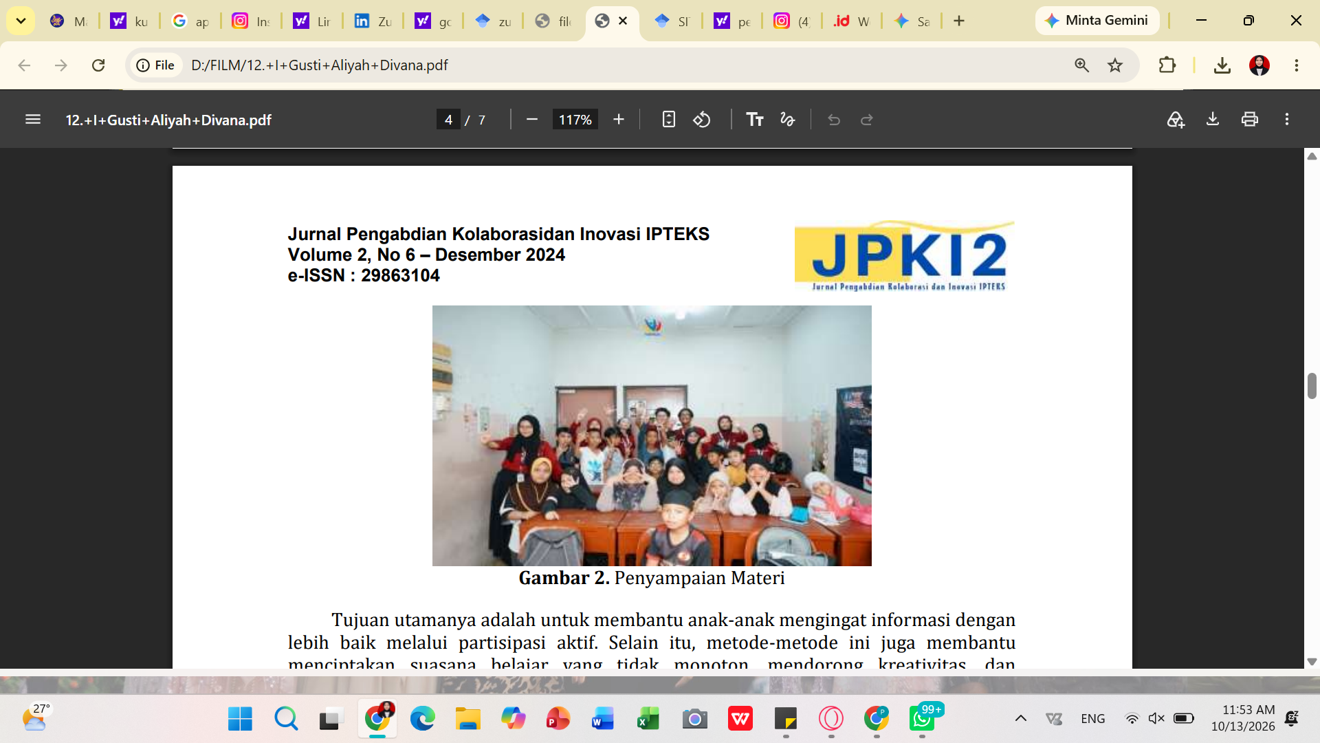Open the PDF viewer more actions menu
The width and height of the screenshot is (1320, 743).
(x=1287, y=120)
